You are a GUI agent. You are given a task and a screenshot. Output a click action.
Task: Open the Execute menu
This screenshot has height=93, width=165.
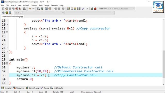[x=34, y=5]
